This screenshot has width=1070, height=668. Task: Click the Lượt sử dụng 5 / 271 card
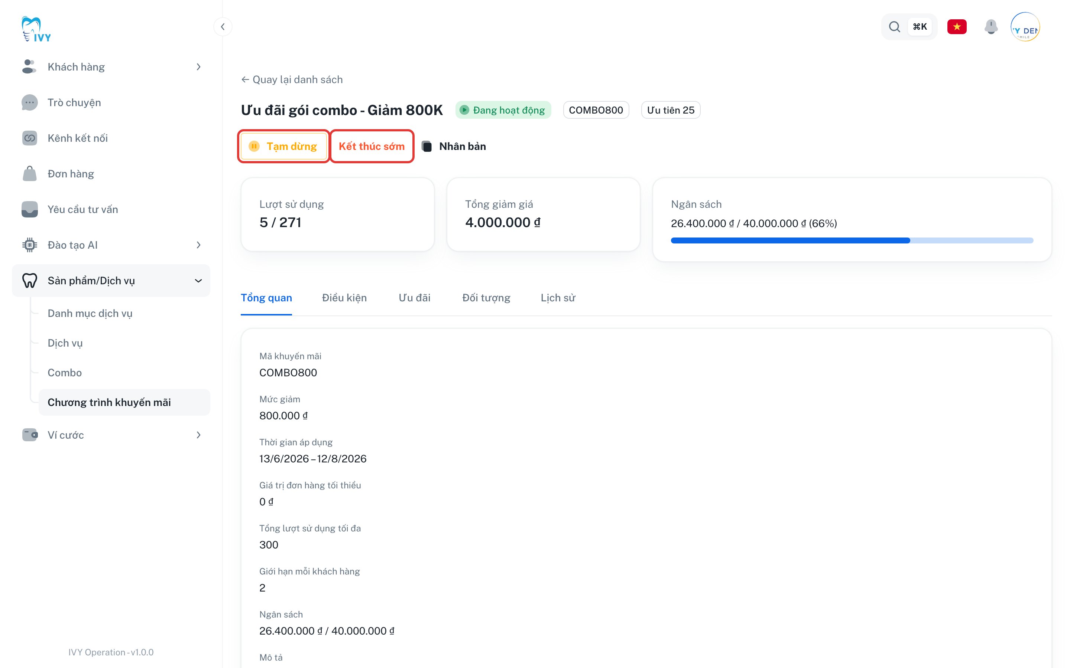[x=337, y=214]
